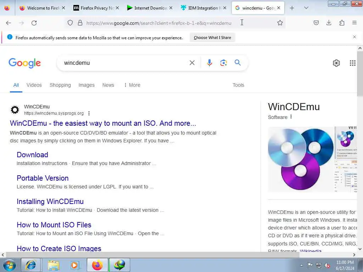363x272 pixels.
Task: Reload the current page
Action: (x=34, y=23)
